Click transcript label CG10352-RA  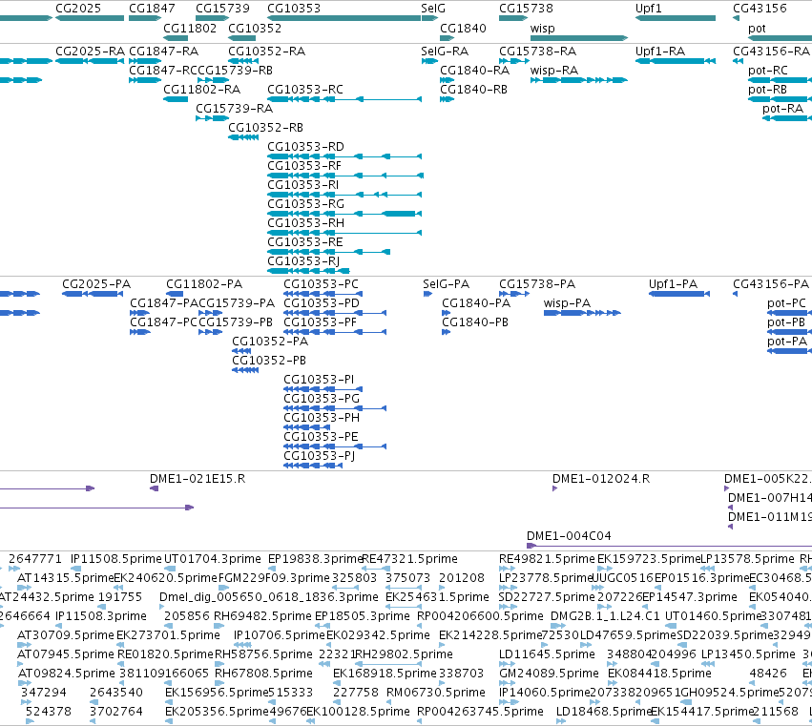267,52
